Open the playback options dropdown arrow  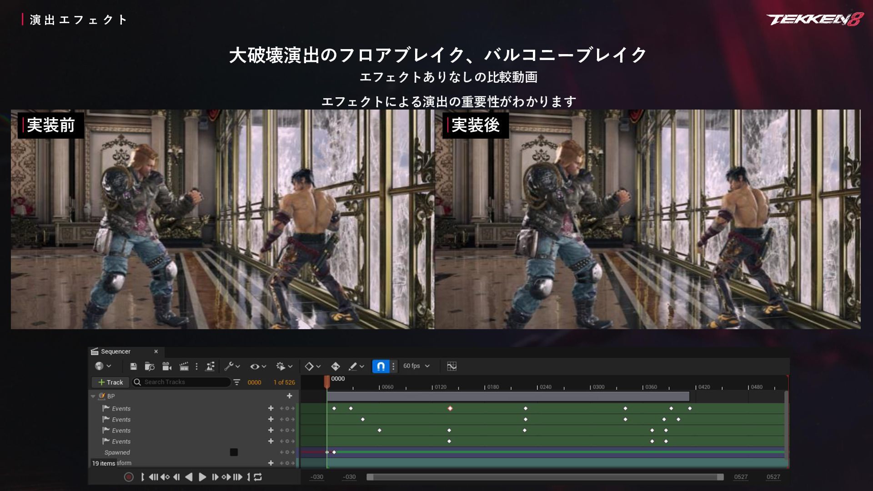click(x=290, y=366)
